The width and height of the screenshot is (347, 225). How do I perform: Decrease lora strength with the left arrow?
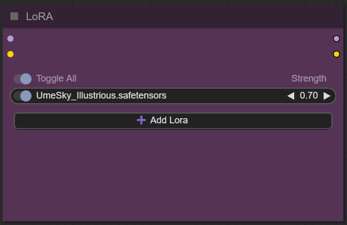pyautogui.click(x=291, y=95)
